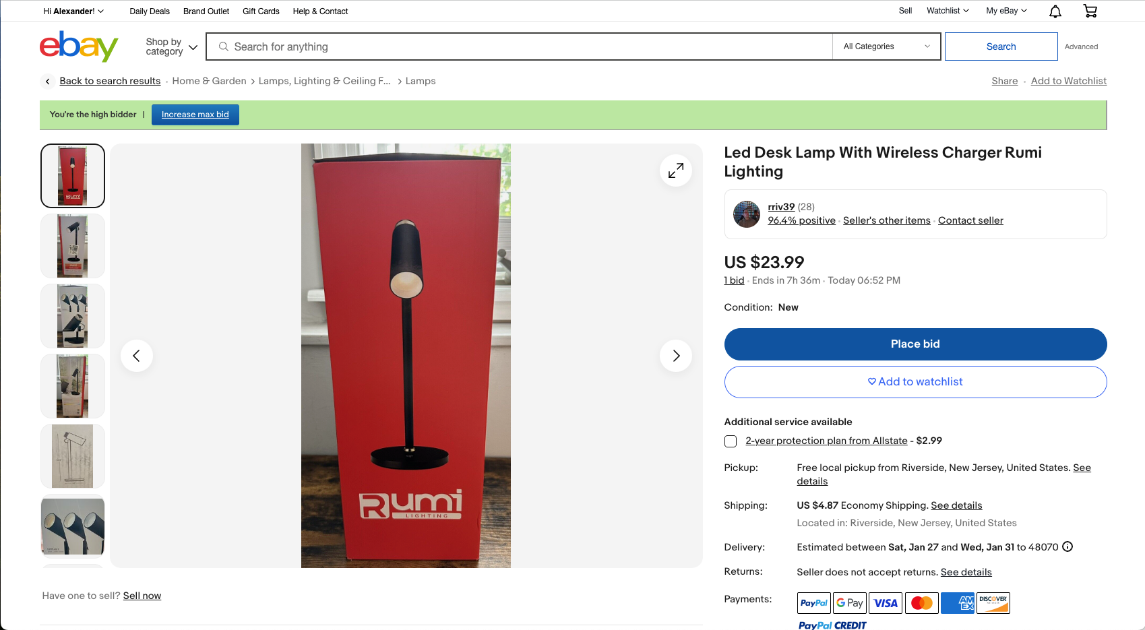Expand the Watchlist dropdown
This screenshot has height=630, width=1145.
click(948, 11)
